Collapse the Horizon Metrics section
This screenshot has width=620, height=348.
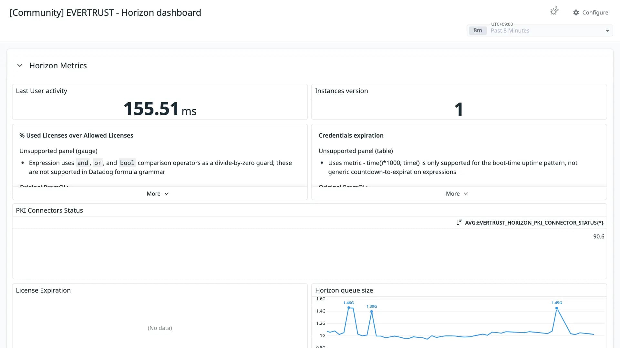click(20, 66)
